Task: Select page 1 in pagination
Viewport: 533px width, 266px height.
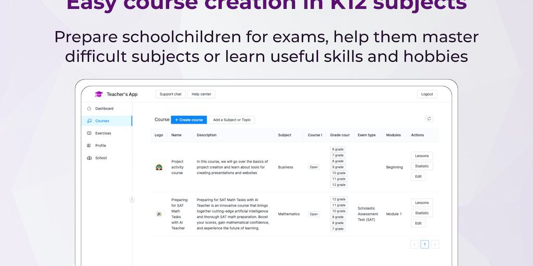Action: [425, 244]
